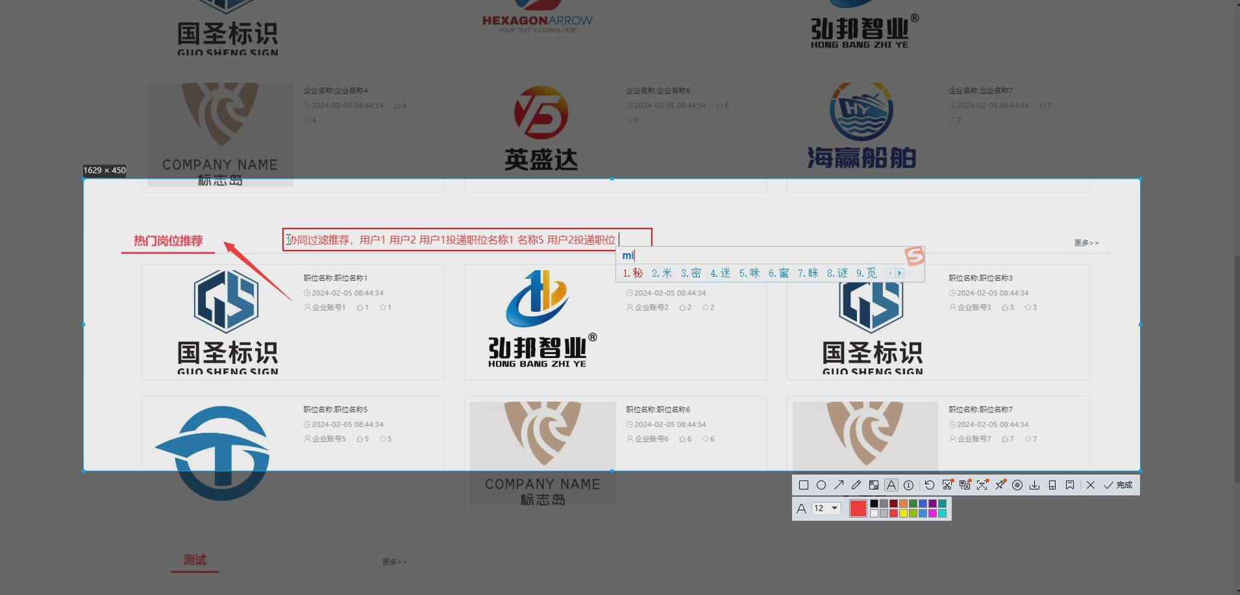Select candidate 秘 from the IME list
The height and width of the screenshot is (595, 1240).
click(637, 273)
